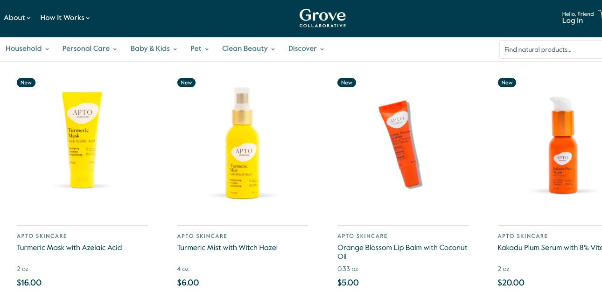Open the Household category dropdown

point(28,49)
